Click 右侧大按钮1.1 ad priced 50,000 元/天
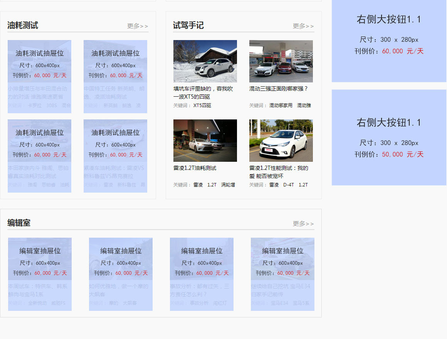The height and width of the screenshot is (339, 447). tap(389, 138)
